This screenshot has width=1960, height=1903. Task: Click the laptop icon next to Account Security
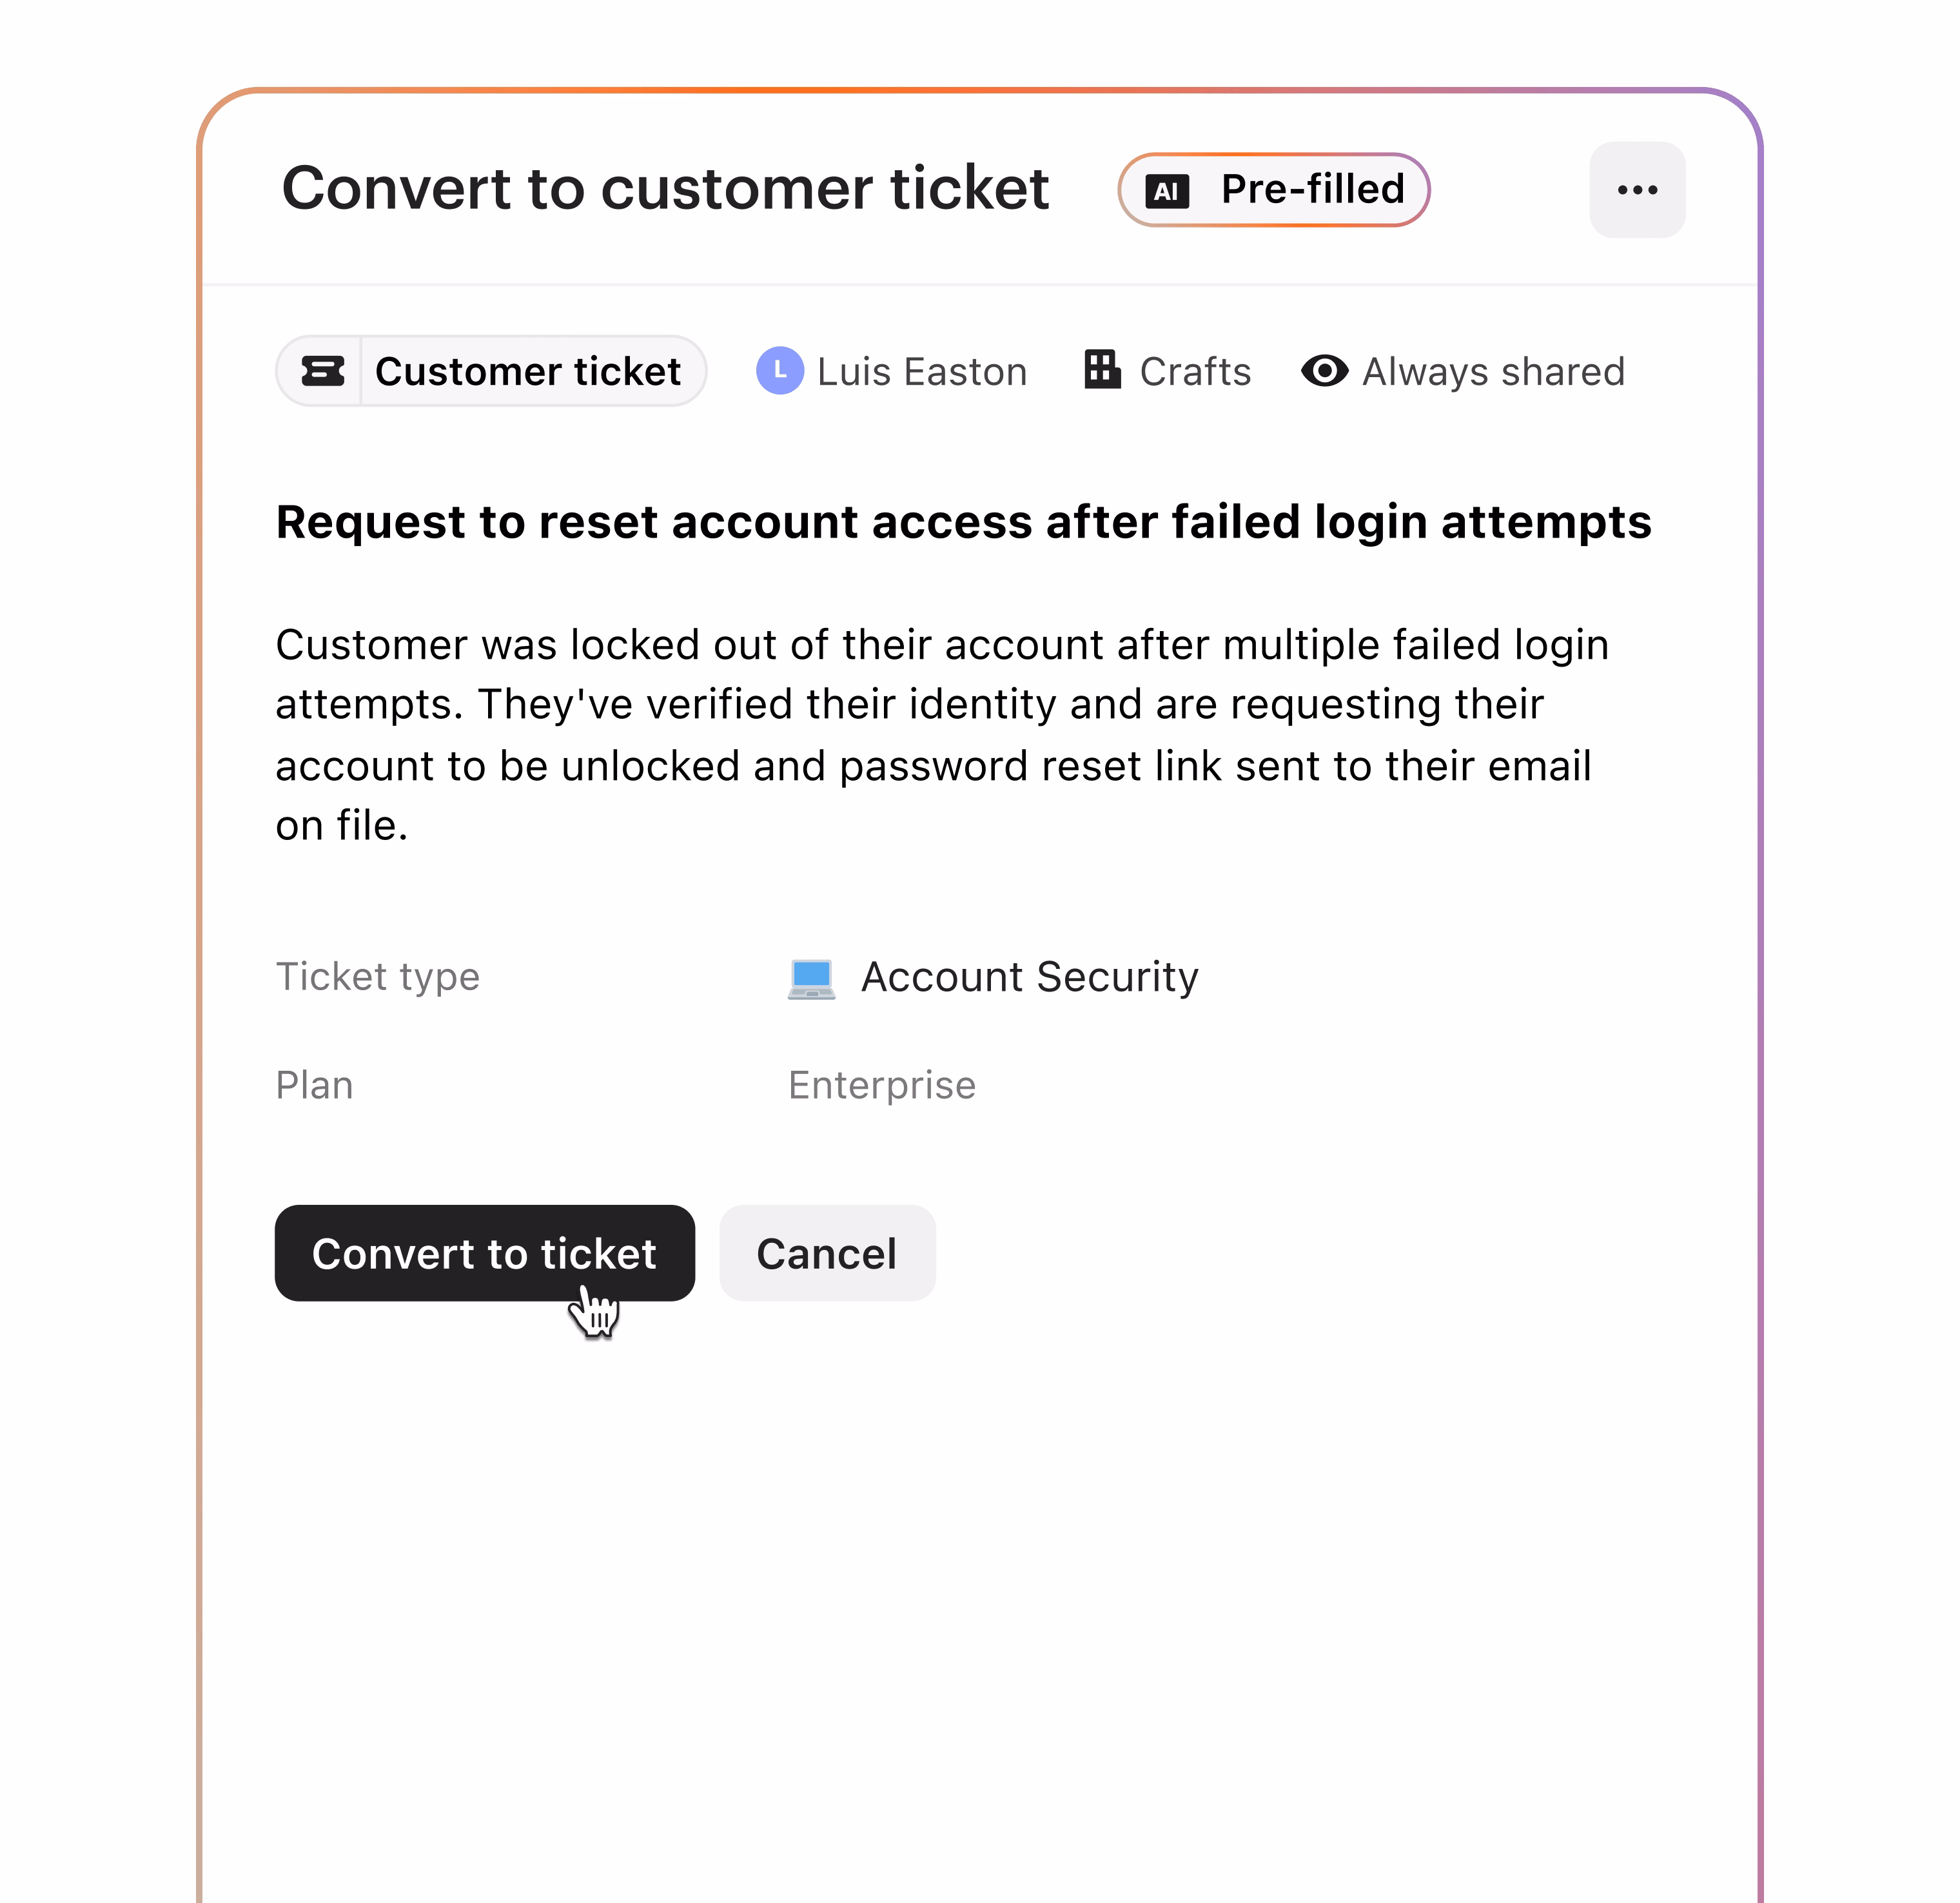pos(811,978)
